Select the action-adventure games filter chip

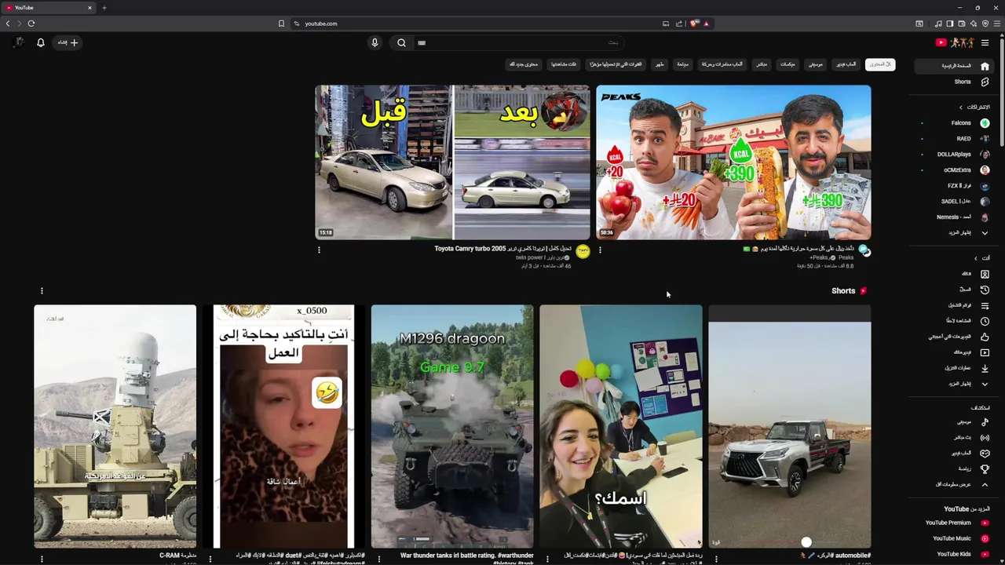click(x=722, y=64)
